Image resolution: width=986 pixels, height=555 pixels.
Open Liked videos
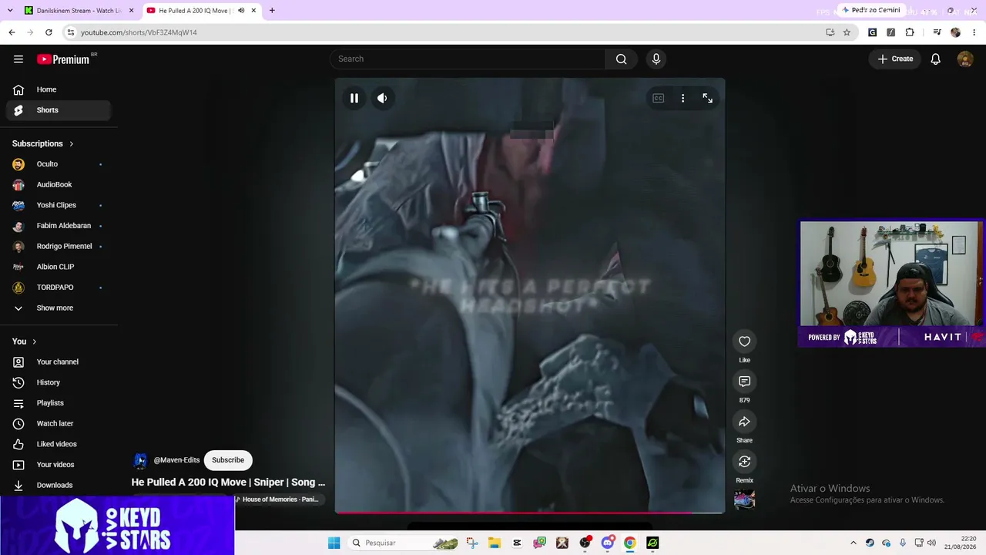(x=59, y=444)
